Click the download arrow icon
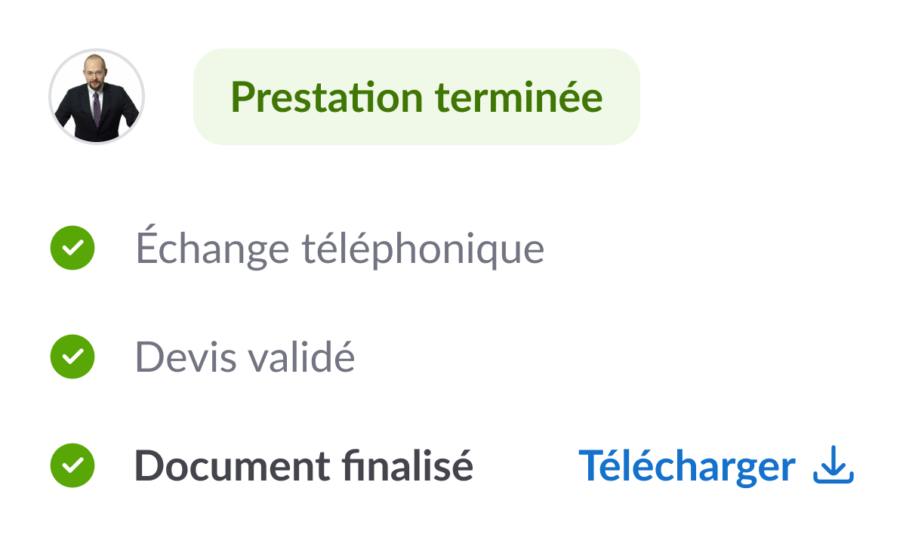 click(x=834, y=465)
